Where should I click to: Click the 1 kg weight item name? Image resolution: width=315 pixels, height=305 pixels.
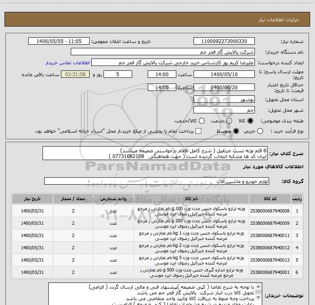coord(191,236)
